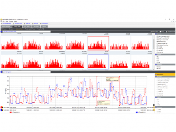
Task: Click the blue series right arrow at axis end
Action: tap(154, 110)
